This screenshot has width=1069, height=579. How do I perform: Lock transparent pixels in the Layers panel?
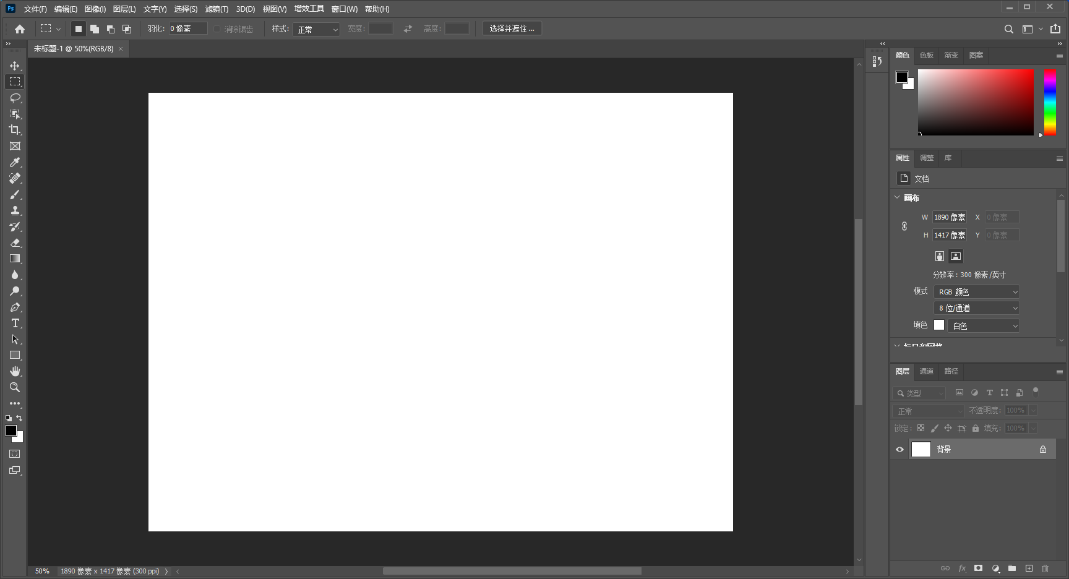(x=922, y=427)
